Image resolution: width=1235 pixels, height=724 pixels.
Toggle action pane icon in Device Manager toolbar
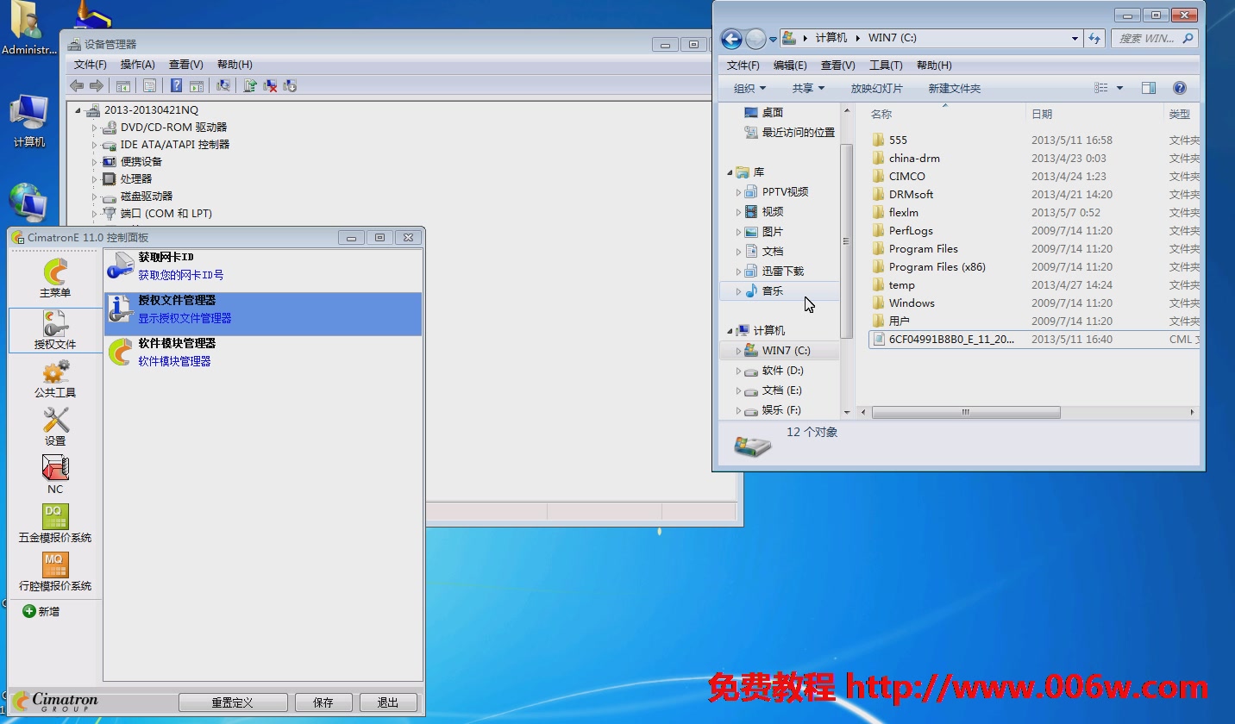pos(197,85)
